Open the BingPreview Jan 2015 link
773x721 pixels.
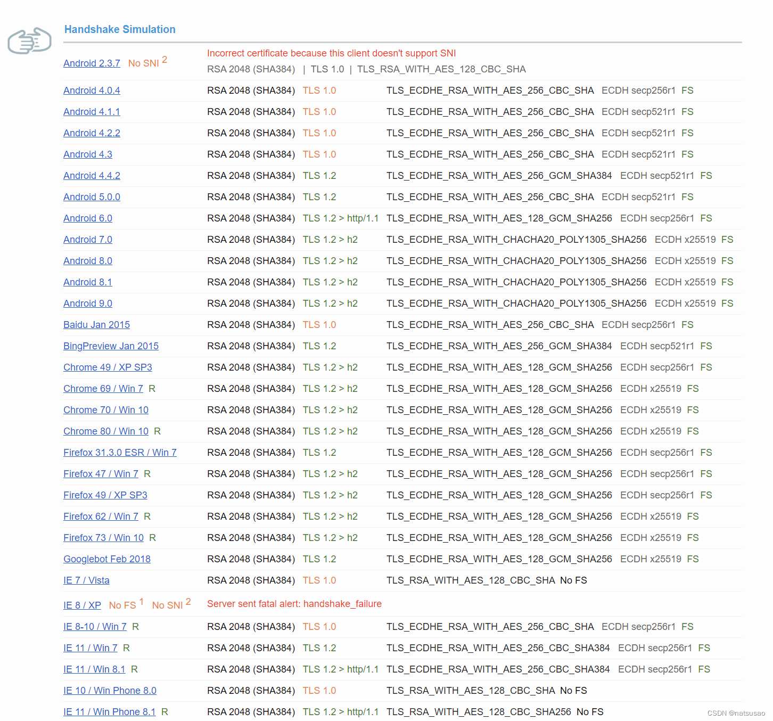111,346
